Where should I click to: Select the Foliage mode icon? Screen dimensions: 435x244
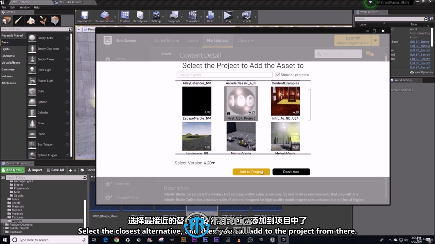pyautogui.click(x=43, y=20)
